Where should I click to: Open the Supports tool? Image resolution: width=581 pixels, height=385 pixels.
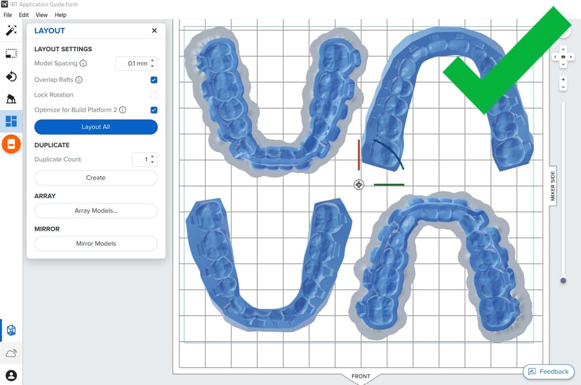point(11,99)
